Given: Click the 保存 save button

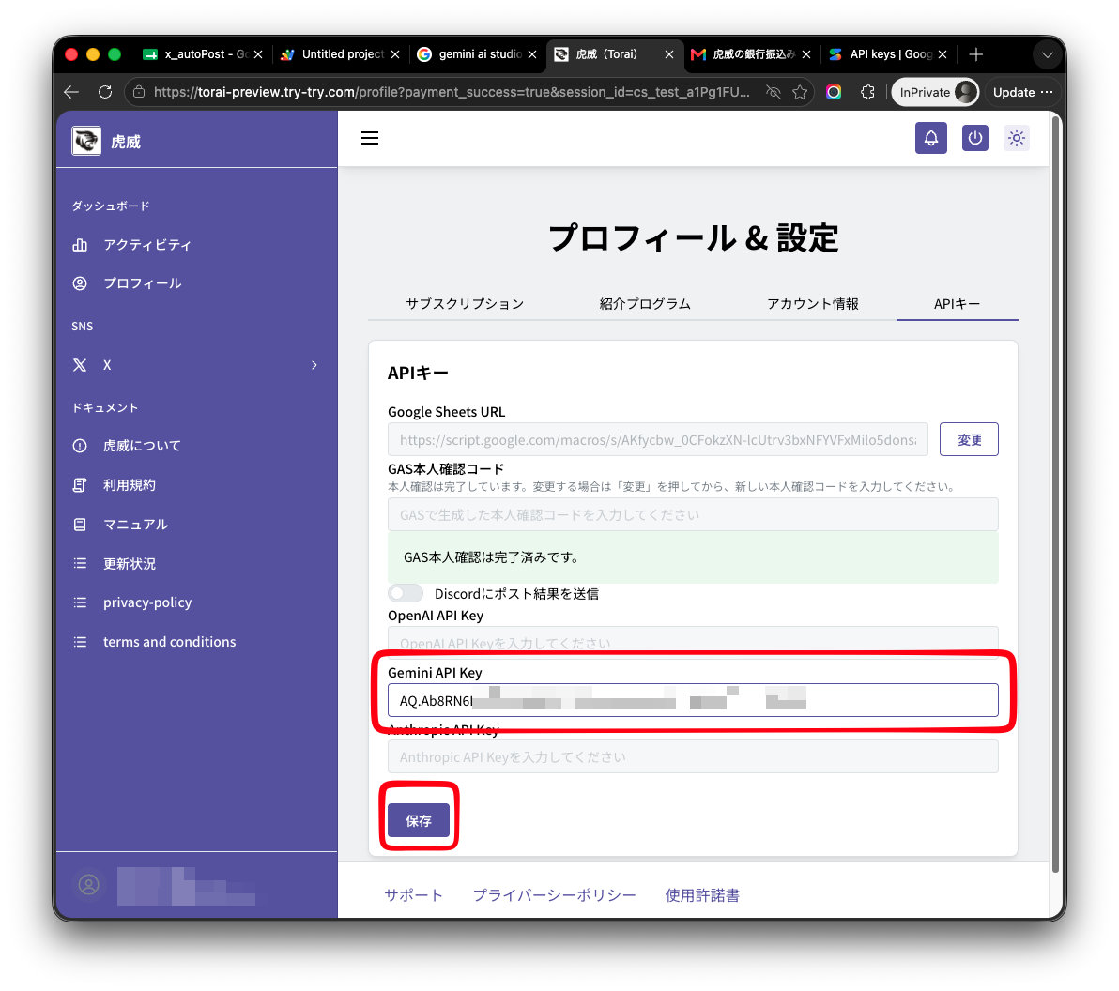Looking at the screenshot, I should 419,820.
